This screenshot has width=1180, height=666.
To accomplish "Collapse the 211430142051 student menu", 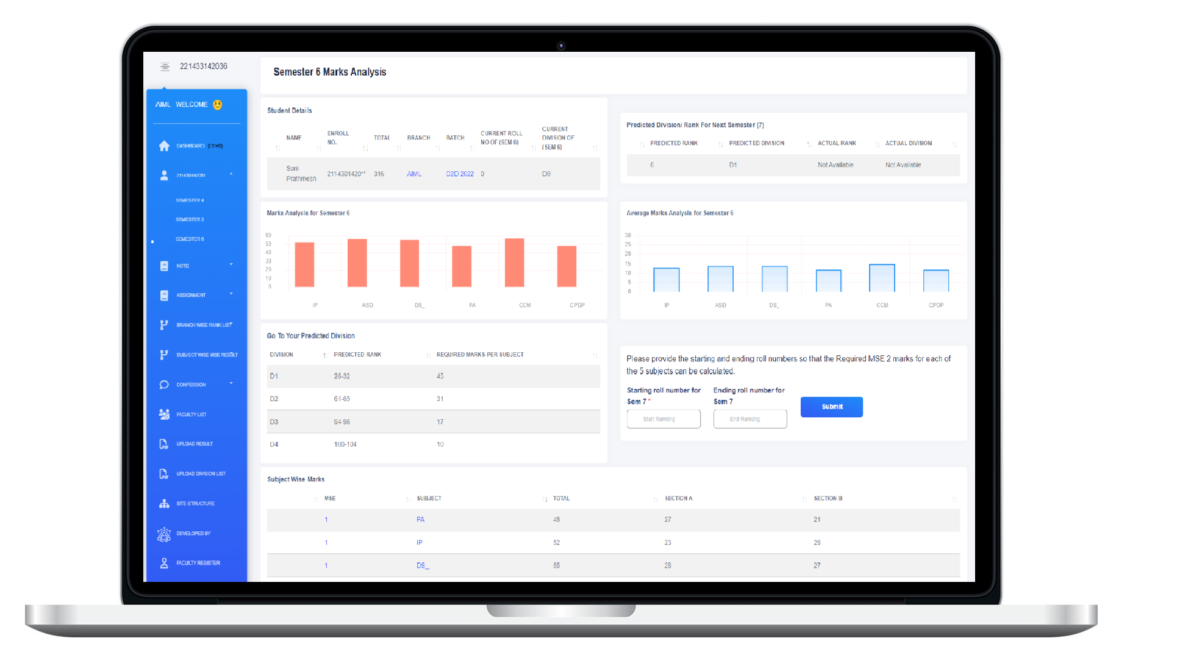I will [231, 175].
